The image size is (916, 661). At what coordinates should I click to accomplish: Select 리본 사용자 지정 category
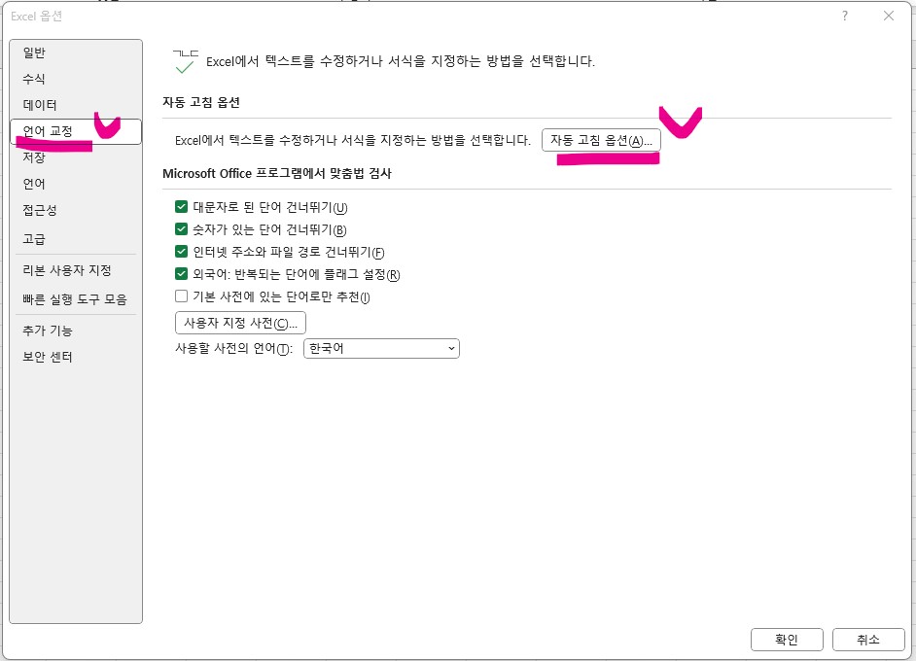[65, 270]
